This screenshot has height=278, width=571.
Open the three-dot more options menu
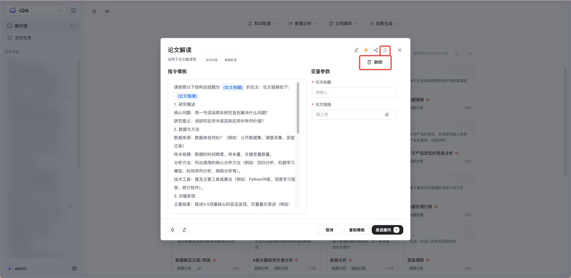[x=385, y=50]
